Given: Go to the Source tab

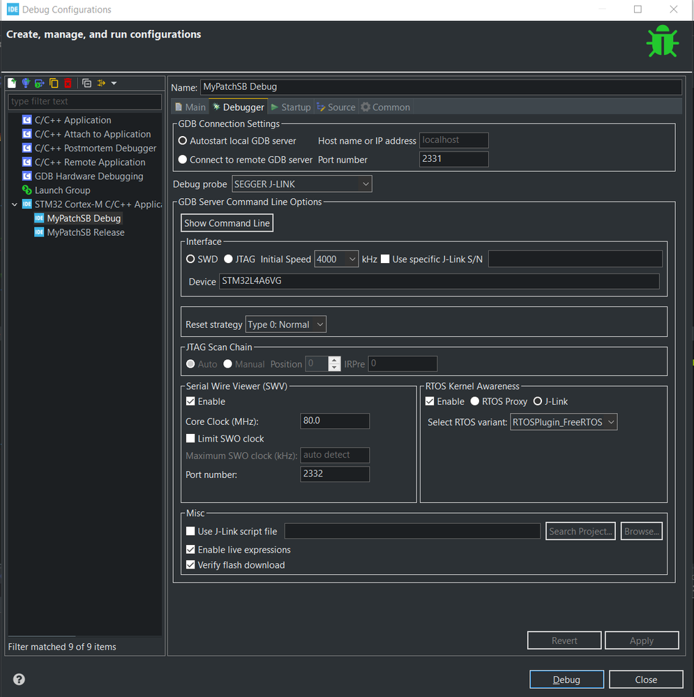Looking at the screenshot, I should click(336, 107).
